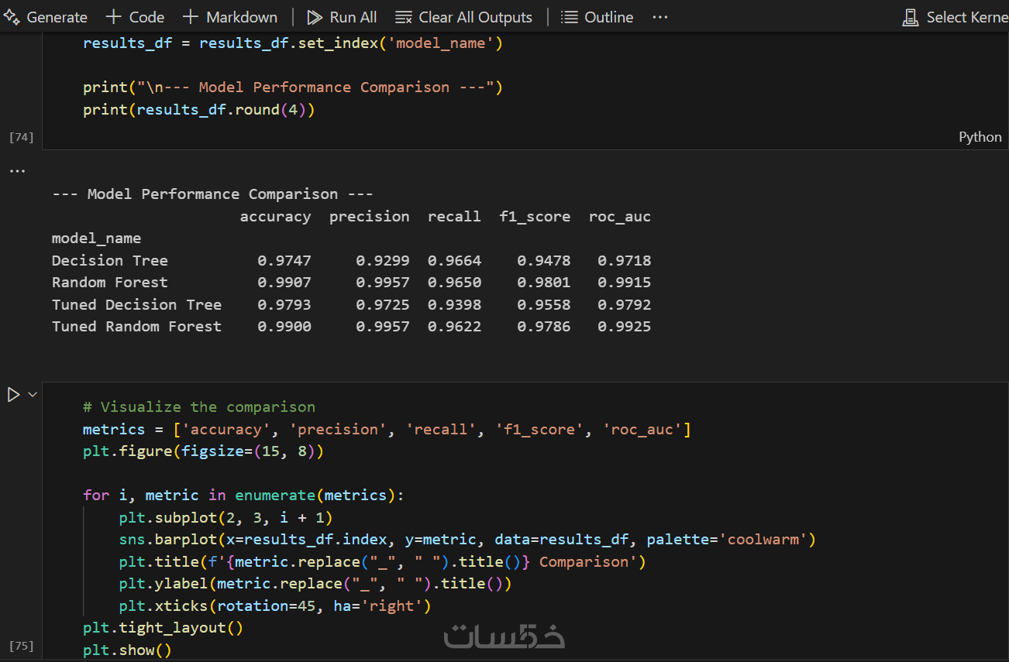Run the visualization cell with play button
1009x662 pixels.
click(13, 395)
